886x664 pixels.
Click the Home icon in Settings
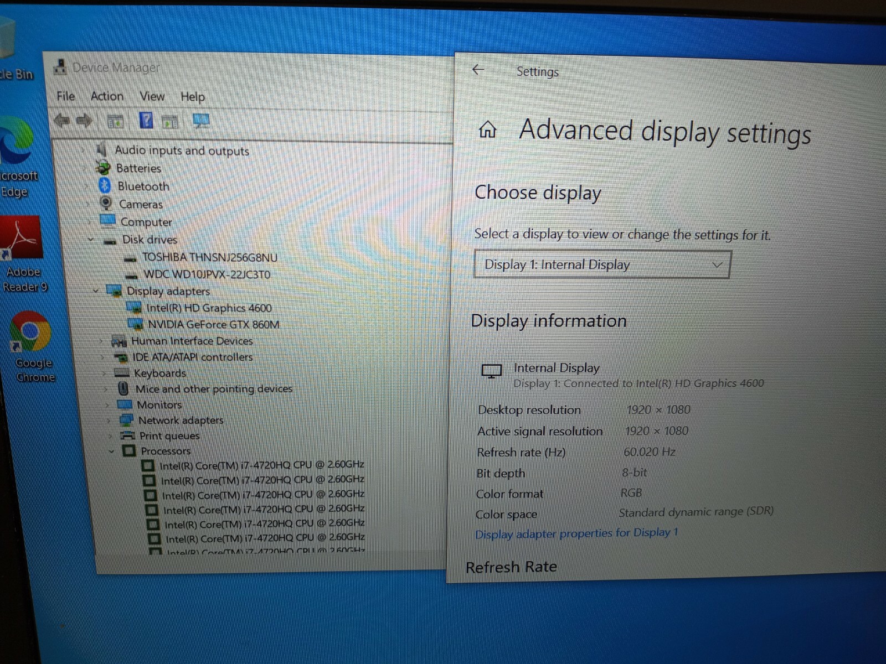click(487, 129)
